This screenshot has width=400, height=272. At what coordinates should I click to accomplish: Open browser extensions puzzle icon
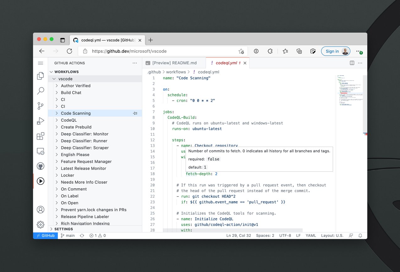click(x=270, y=51)
